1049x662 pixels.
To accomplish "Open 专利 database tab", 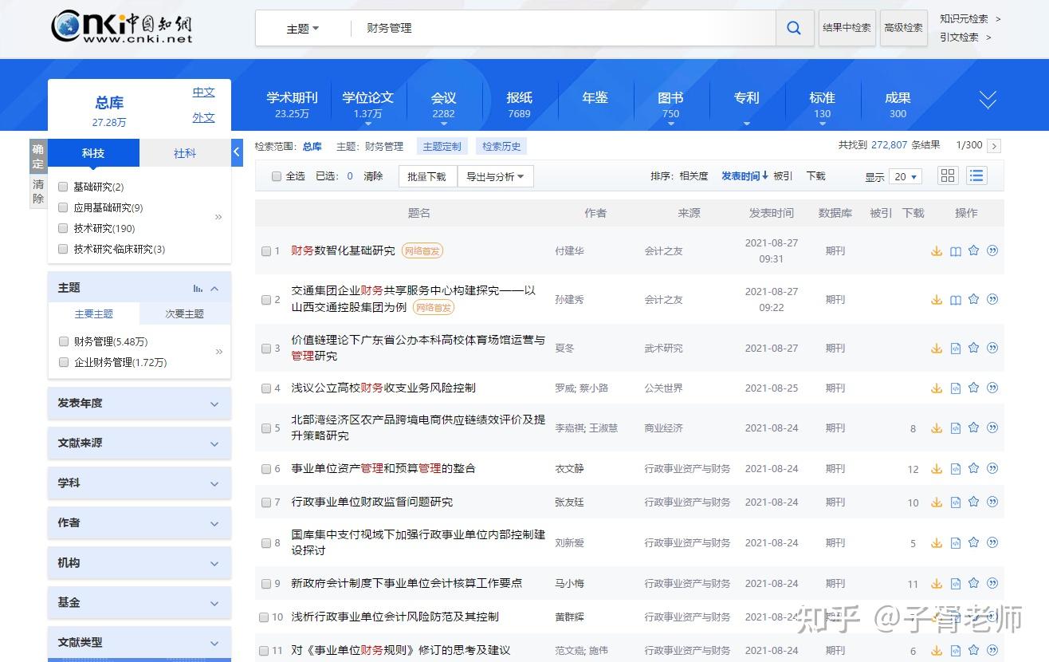I will 747,98.
